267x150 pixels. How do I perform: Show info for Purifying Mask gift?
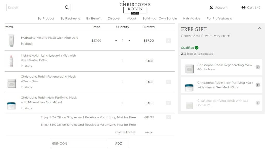click(x=258, y=85)
